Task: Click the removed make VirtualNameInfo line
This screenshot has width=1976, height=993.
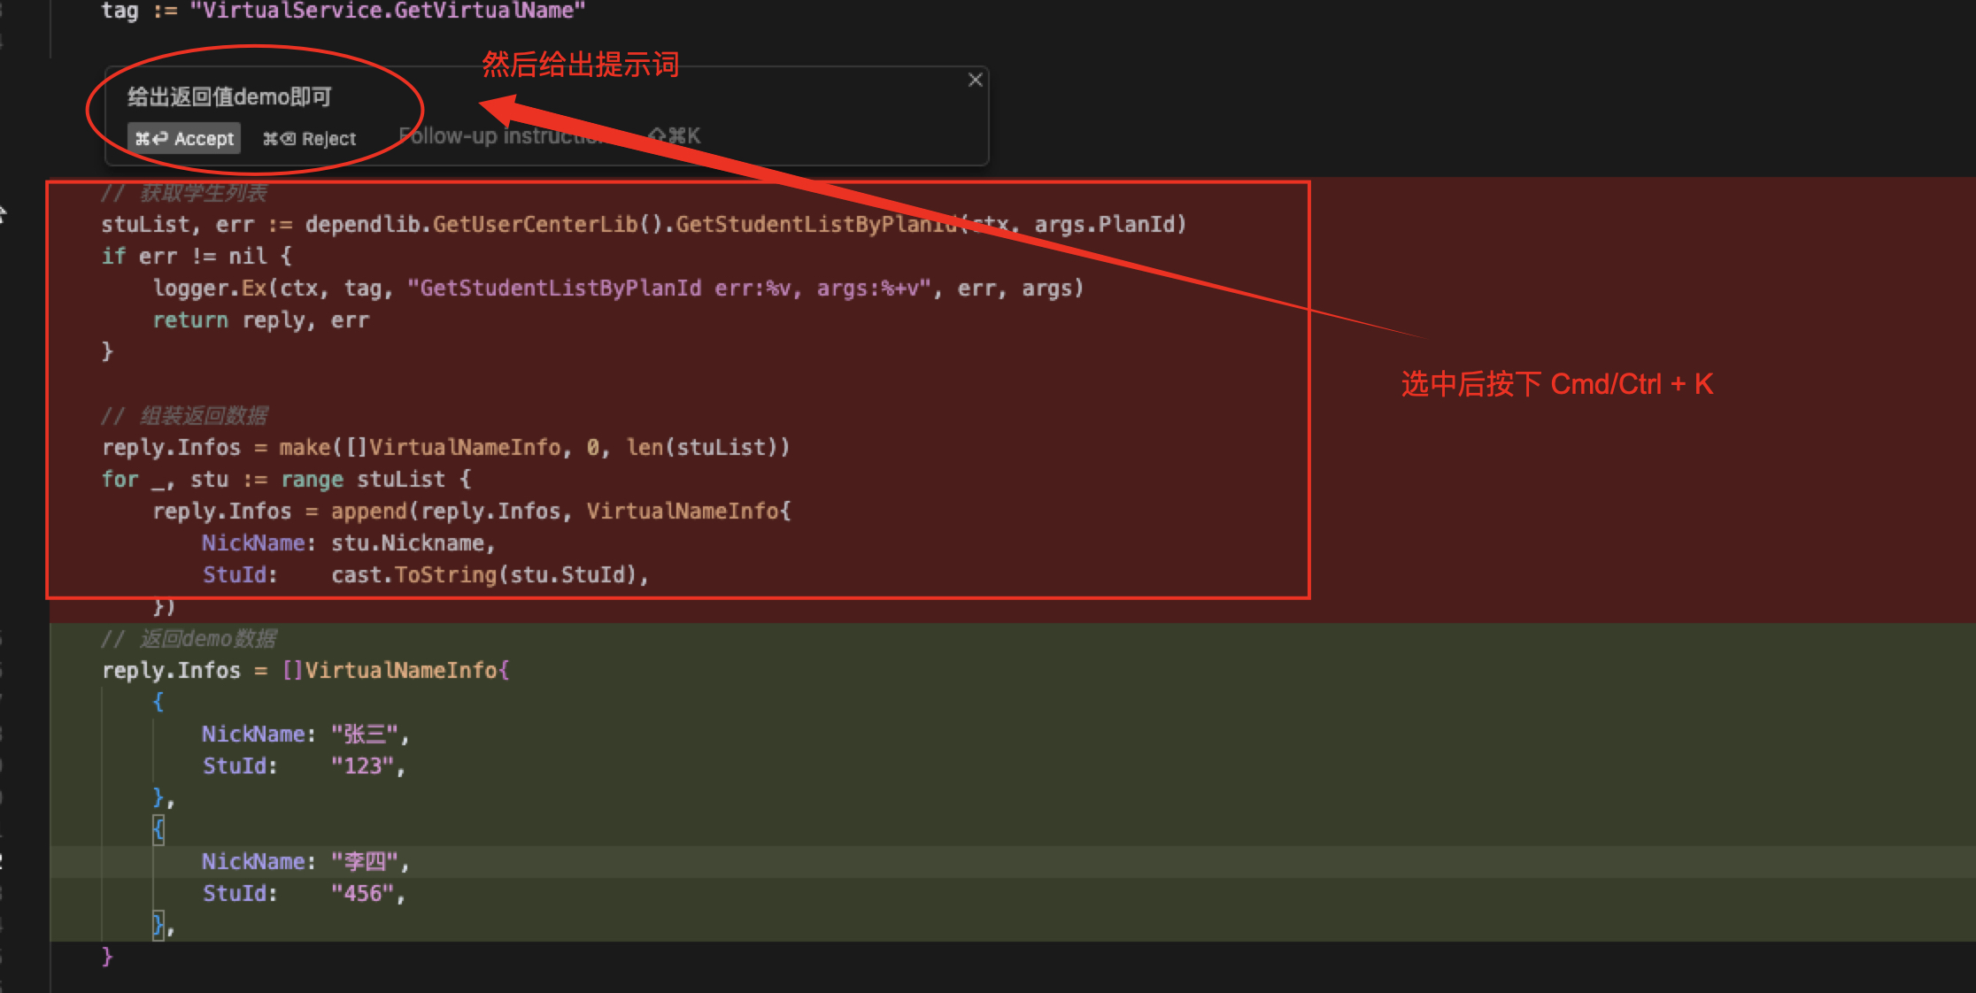Action: [445, 448]
